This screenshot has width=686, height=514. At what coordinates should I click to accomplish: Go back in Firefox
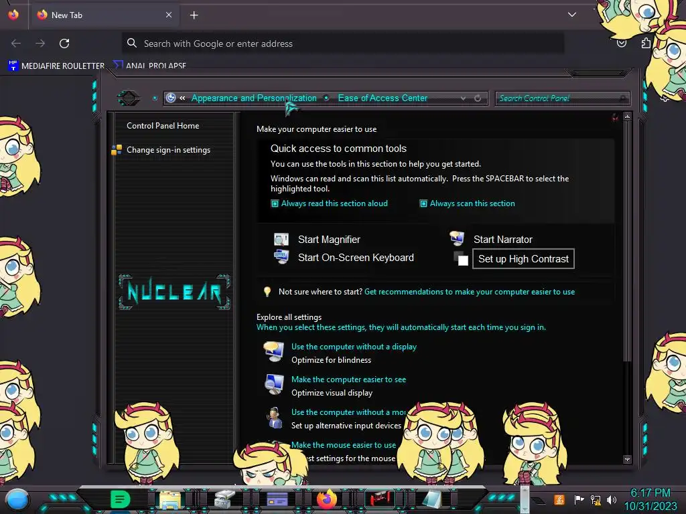pyautogui.click(x=16, y=44)
